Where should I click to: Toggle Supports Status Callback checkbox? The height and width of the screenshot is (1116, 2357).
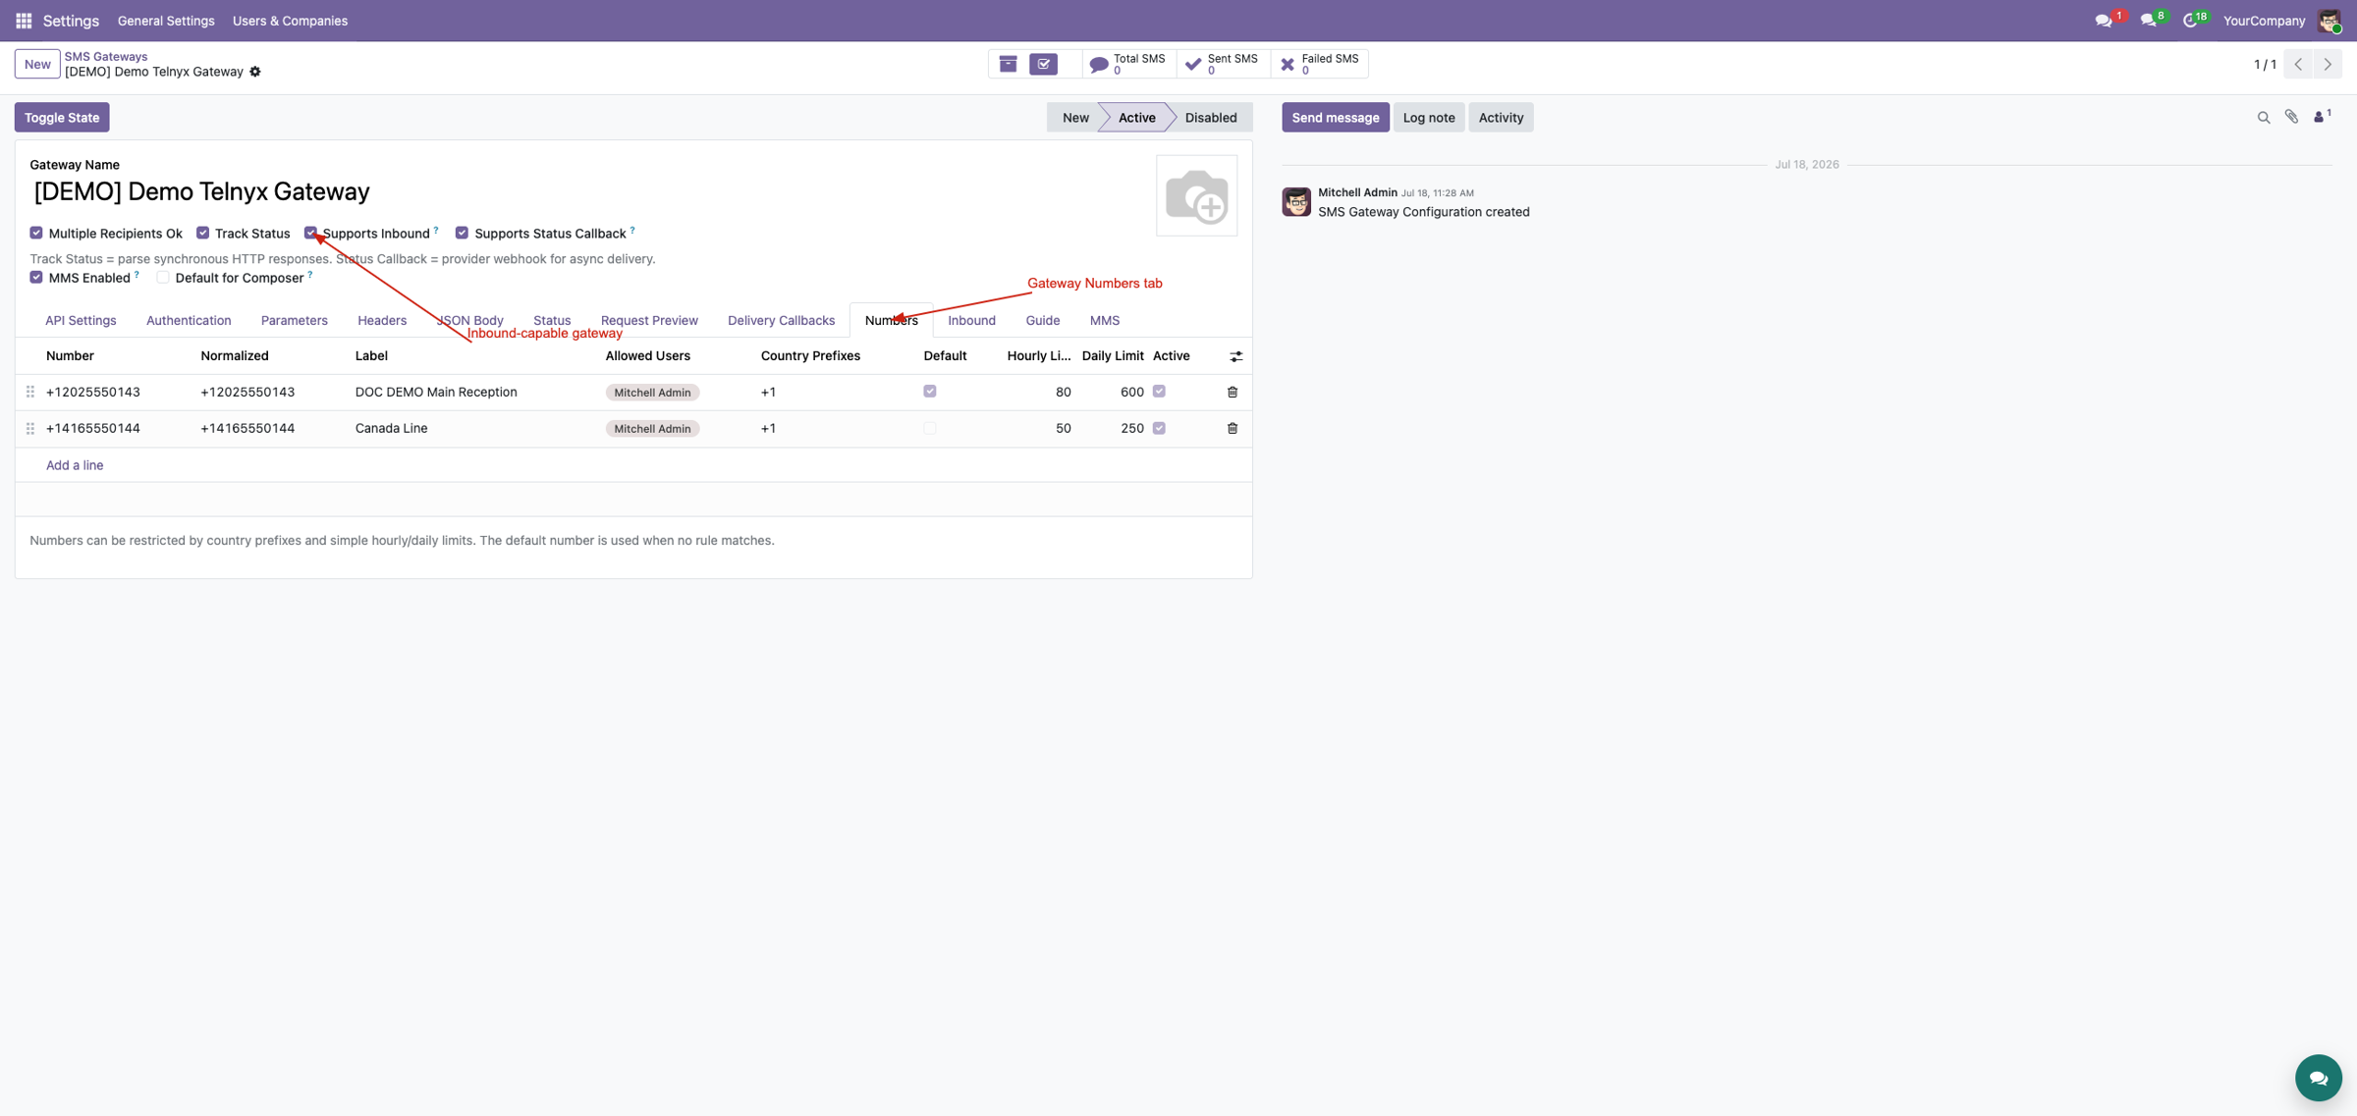[x=462, y=233]
